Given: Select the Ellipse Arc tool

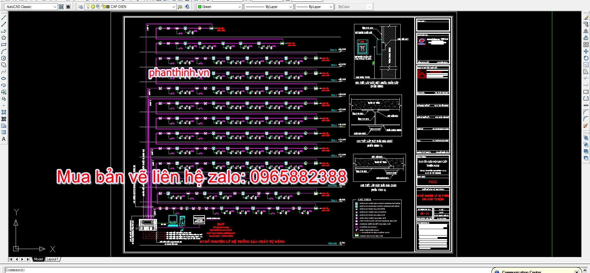Looking at the screenshot, I should pos(4,85).
